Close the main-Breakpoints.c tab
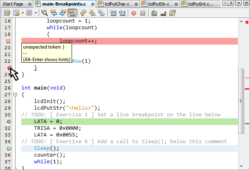Image resolution: width=250 pixels, height=170 pixels. (x=92, y=4)
